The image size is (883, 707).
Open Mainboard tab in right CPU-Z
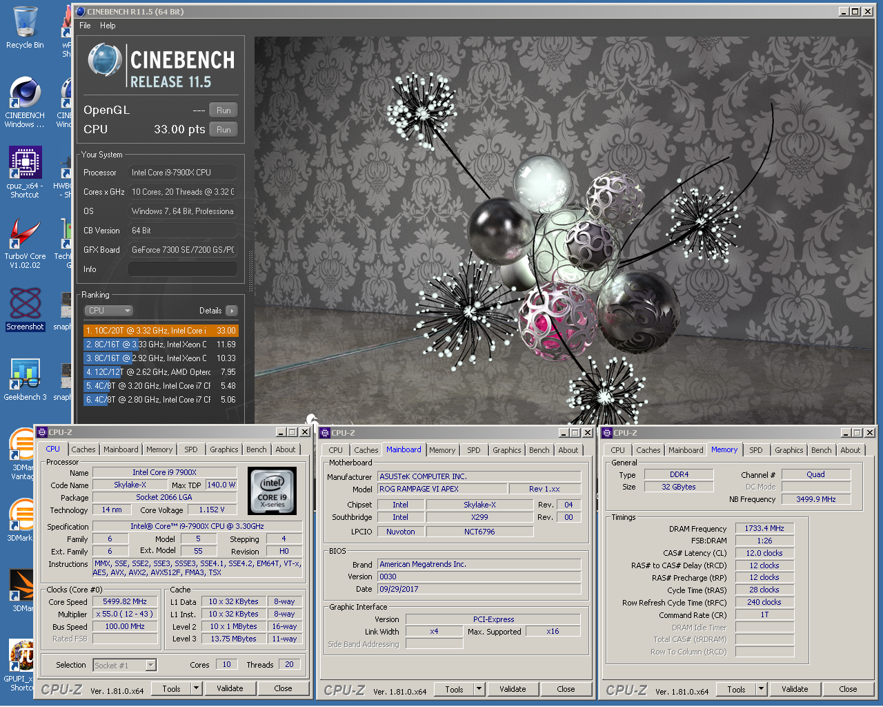click(x=686, y=450)
